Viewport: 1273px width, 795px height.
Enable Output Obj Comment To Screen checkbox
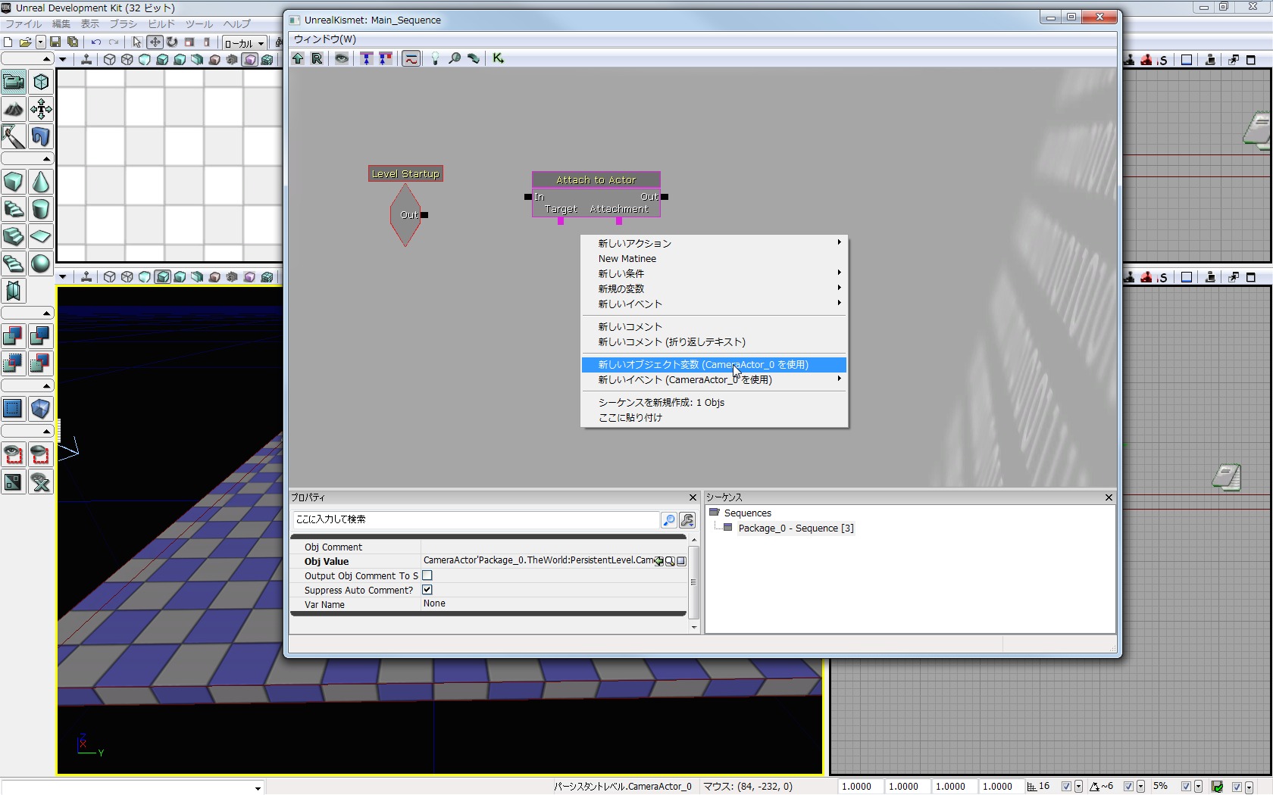(x=427, y=575)
